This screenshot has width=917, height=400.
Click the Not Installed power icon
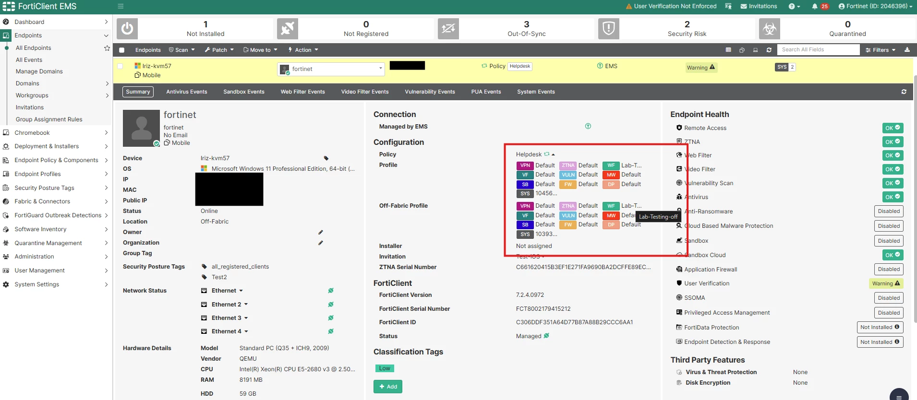[127, 29]
